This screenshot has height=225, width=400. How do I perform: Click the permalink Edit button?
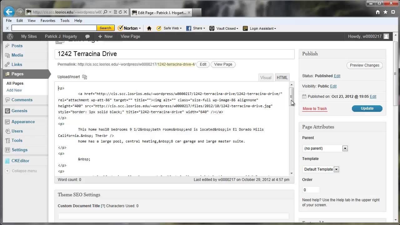click(203, 64)
